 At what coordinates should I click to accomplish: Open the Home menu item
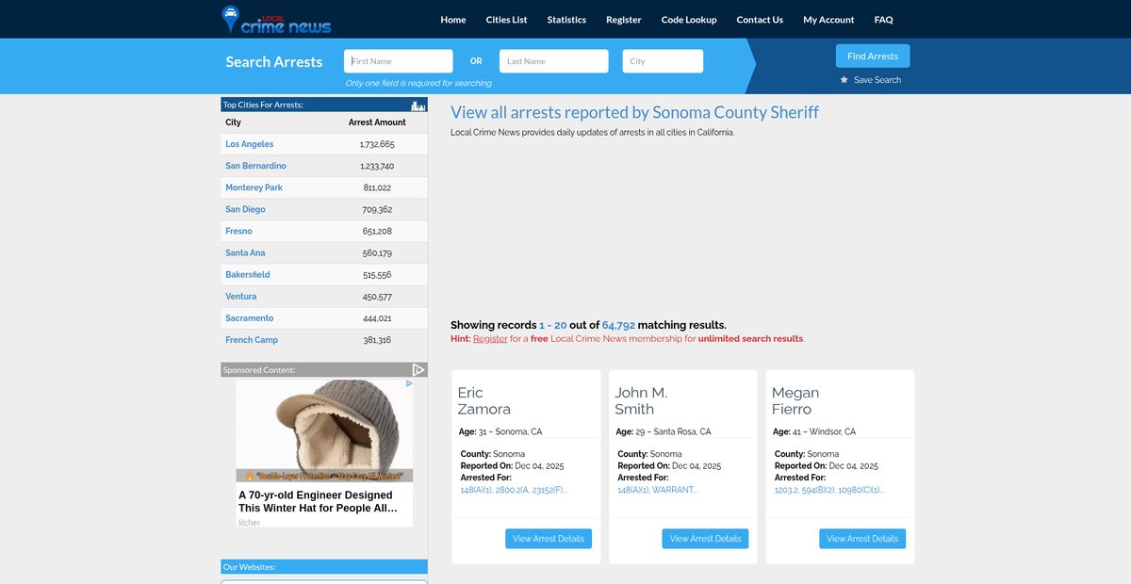[x=453, y=20]
